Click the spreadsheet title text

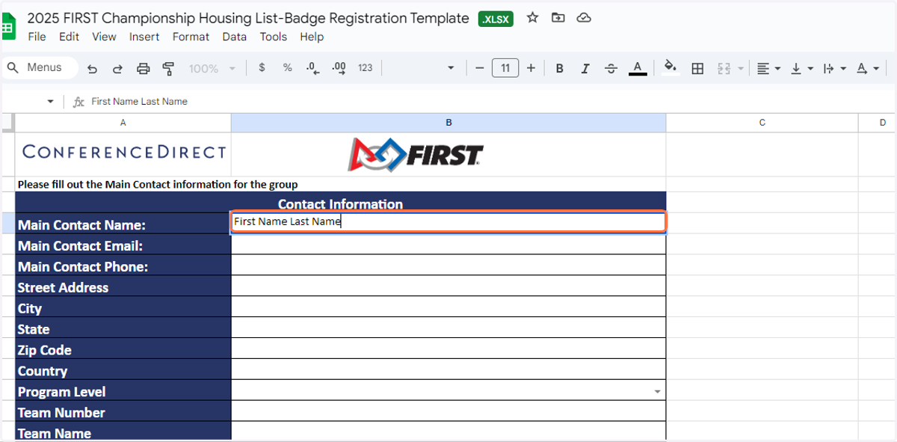[249, 18]
